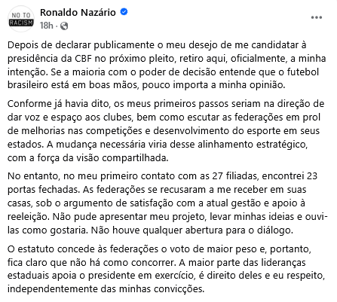Image resolution: width=337 pixels, height=302 pixels.
Task: Click the word "oficialmente" in first paragraph
Action: click(259, 59)
